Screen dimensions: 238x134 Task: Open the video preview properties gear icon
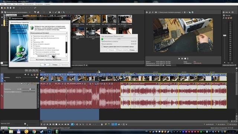point(147,12)
